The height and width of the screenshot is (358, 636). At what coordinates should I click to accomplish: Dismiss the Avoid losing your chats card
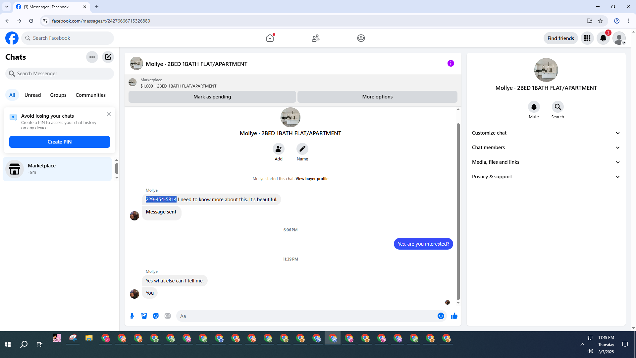click(x=109, y=114)
